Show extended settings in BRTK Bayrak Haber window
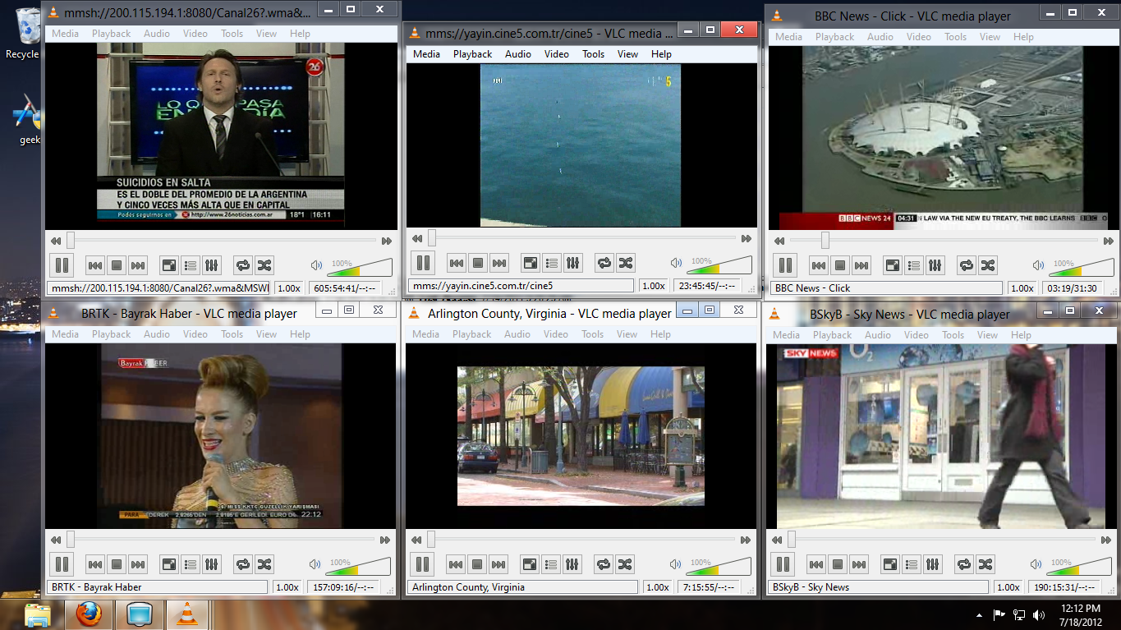The image size is (1121, 630). [212, 564]
